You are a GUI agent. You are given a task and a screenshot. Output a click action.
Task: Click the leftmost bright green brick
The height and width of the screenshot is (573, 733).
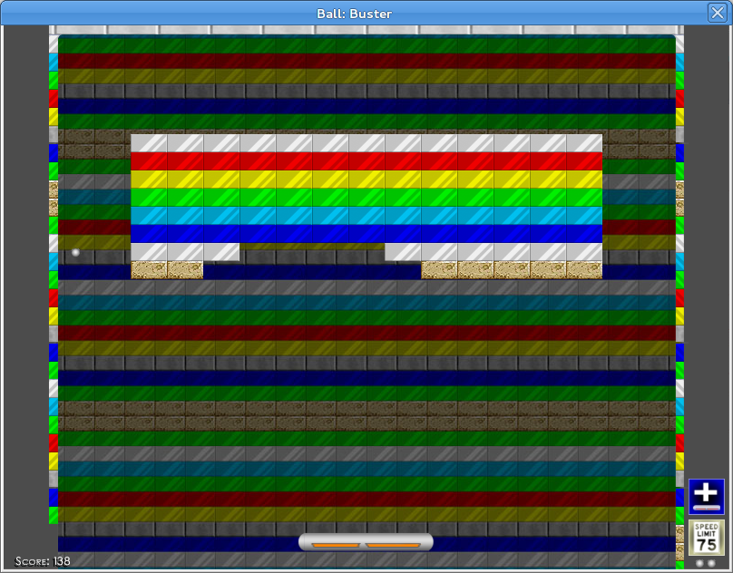[x=149, y=198]
